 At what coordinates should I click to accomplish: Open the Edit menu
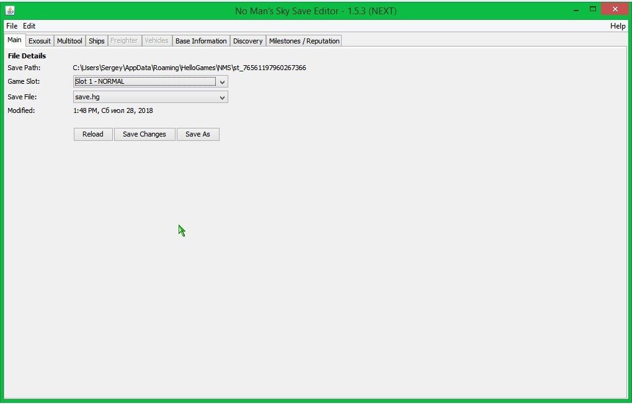29,26
